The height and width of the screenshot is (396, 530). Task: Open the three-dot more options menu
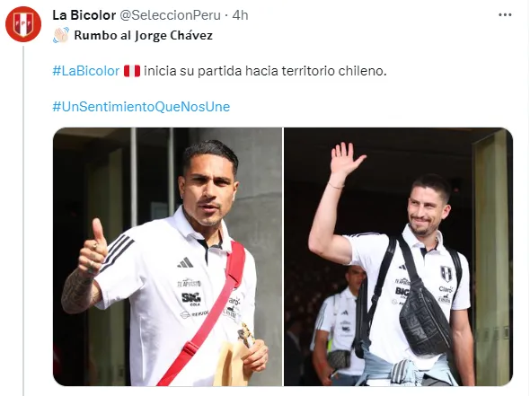tap(505, 15)
